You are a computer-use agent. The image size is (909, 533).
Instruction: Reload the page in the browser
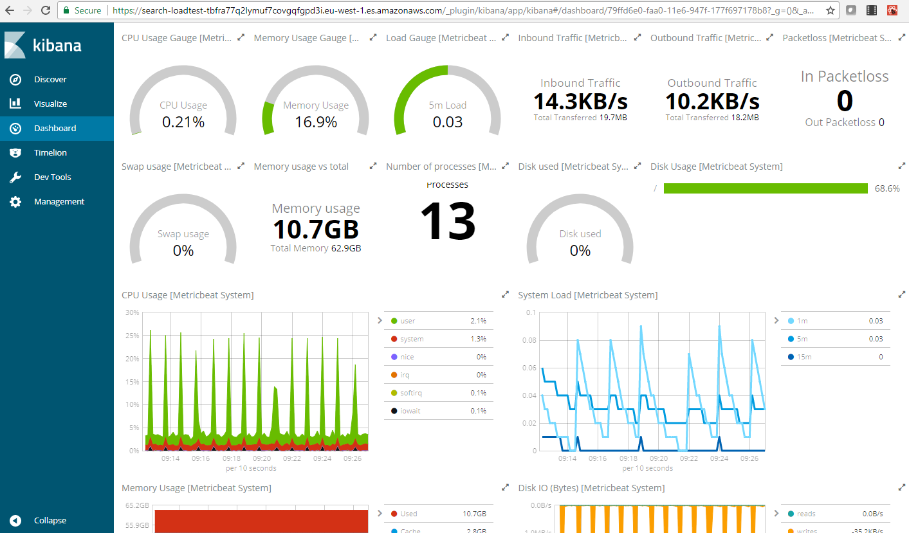click(x=45, y=10)
